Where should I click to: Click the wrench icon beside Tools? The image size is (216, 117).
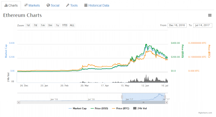(x=68, y=5)
